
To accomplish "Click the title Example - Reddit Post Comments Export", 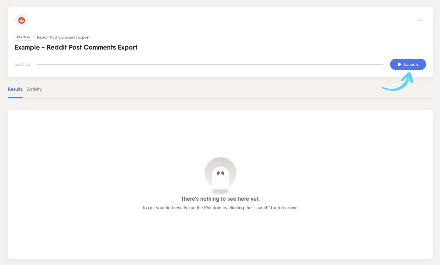I will [76, 47].
